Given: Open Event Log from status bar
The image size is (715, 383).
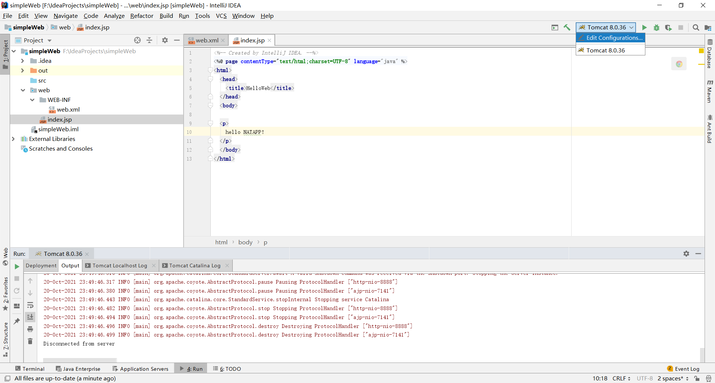Looking at the screenshot, I should (x=683, y=369).
